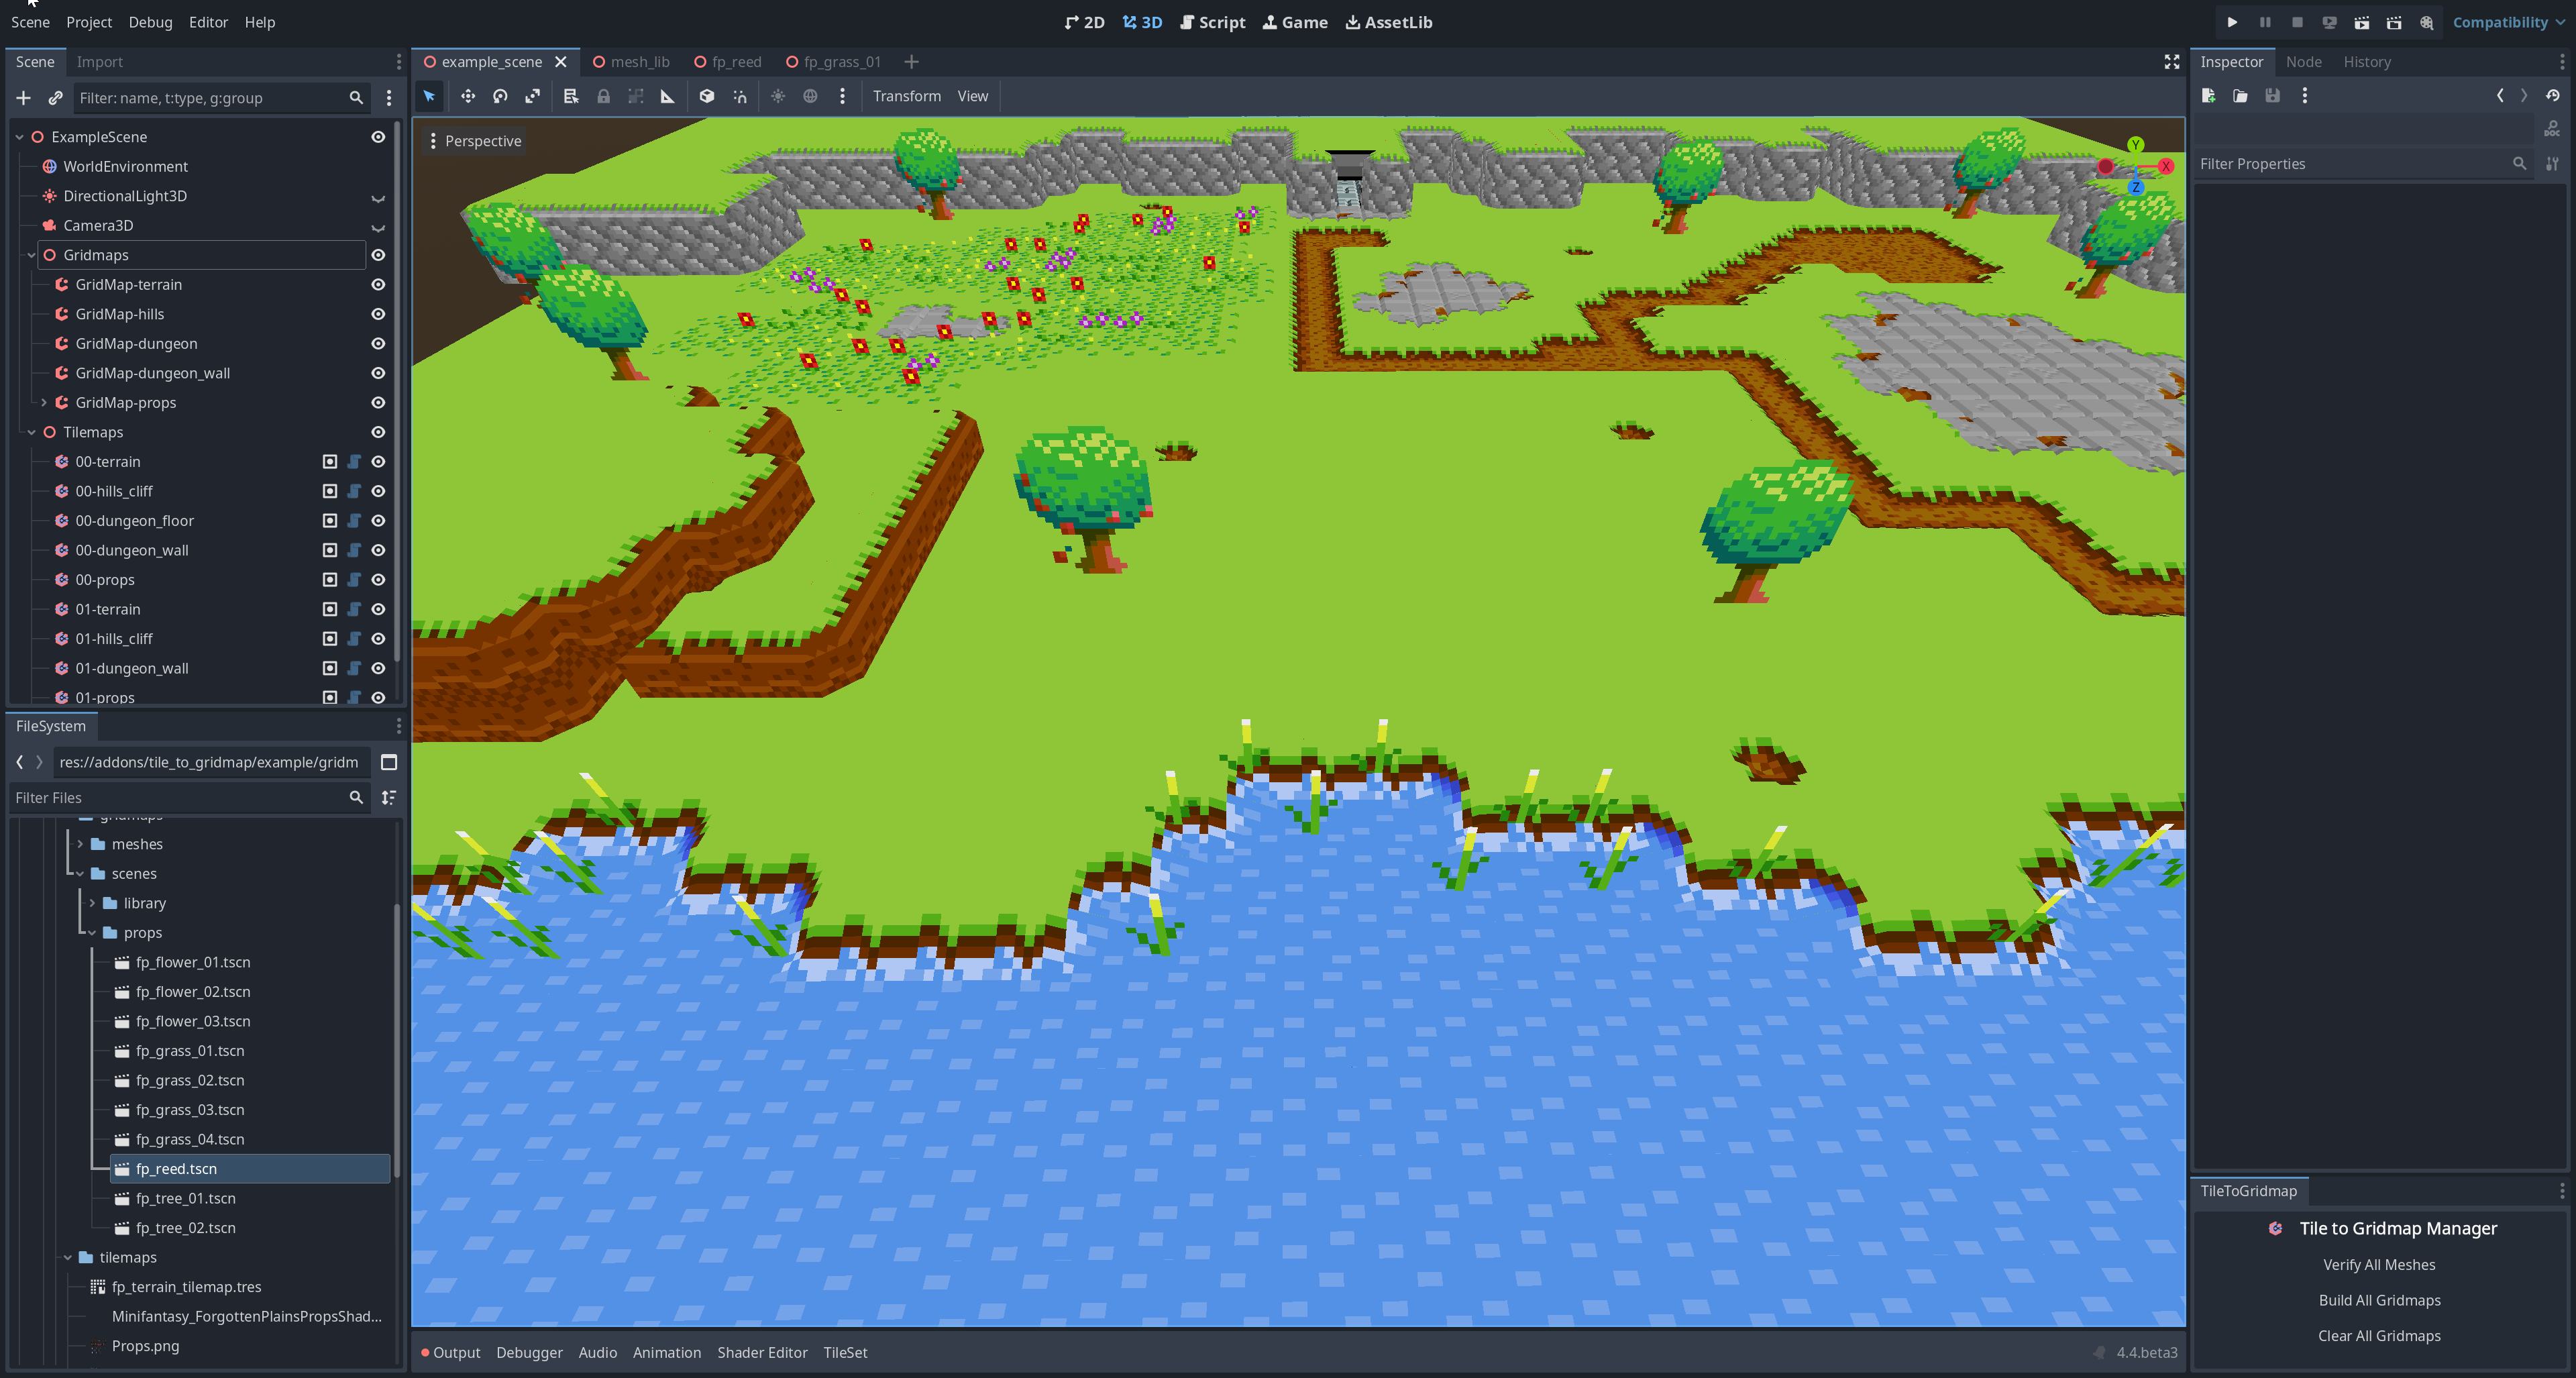
Task: Toggle visibility of GridMap-dungeon node
Action: (378, 343)
